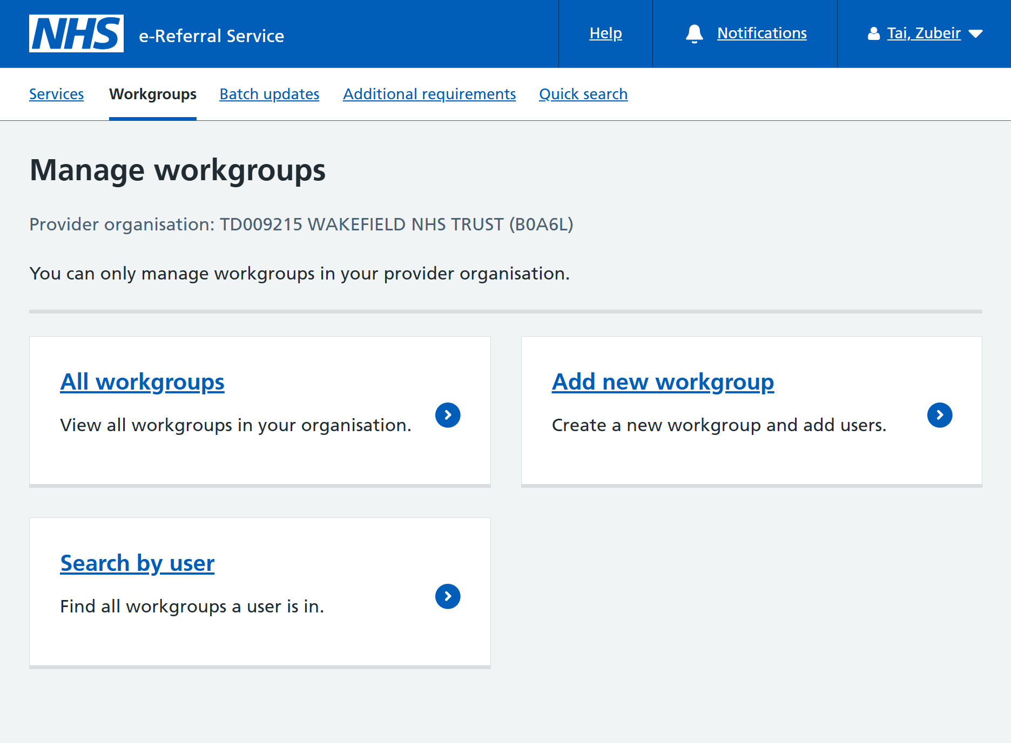This screenshot has height=743, width=1011.
Task: Open the Search by user link
Action: click(x=137, y=563)
